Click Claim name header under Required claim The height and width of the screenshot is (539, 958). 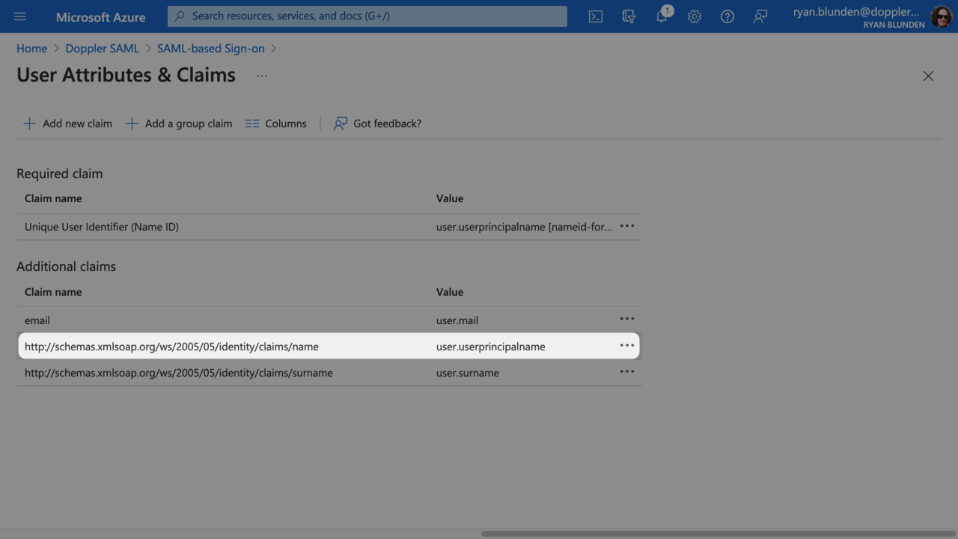point(53,198)
